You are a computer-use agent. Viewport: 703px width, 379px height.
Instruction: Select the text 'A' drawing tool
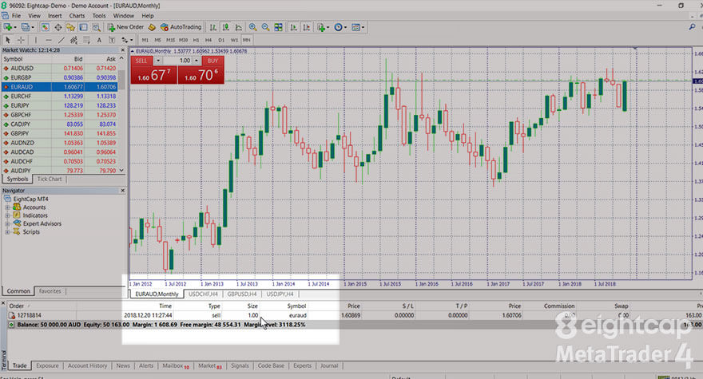click(99, 40)
